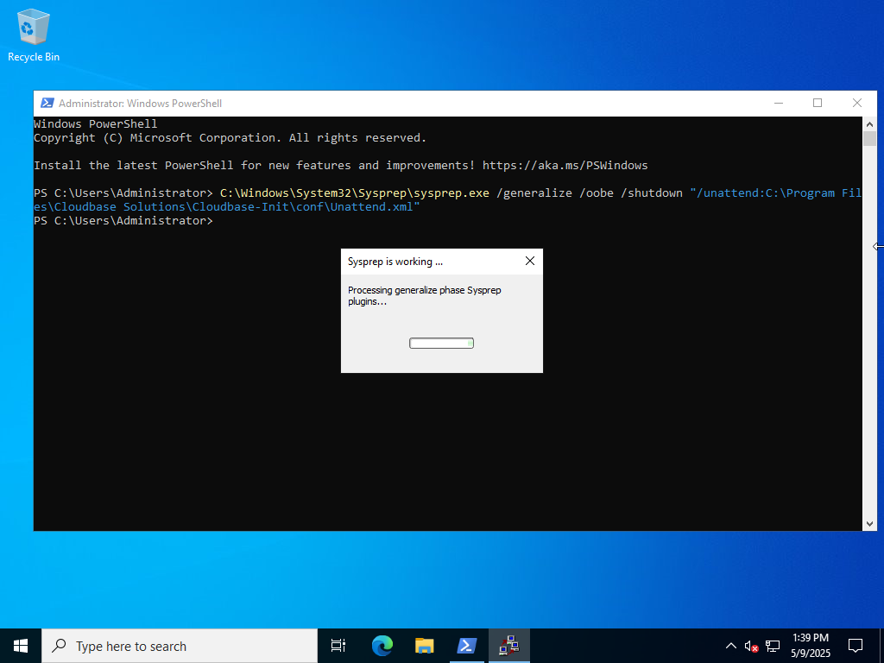Open the network status tray icon
The width and height of the screenshot is (884, 663).
coord(773,646)
